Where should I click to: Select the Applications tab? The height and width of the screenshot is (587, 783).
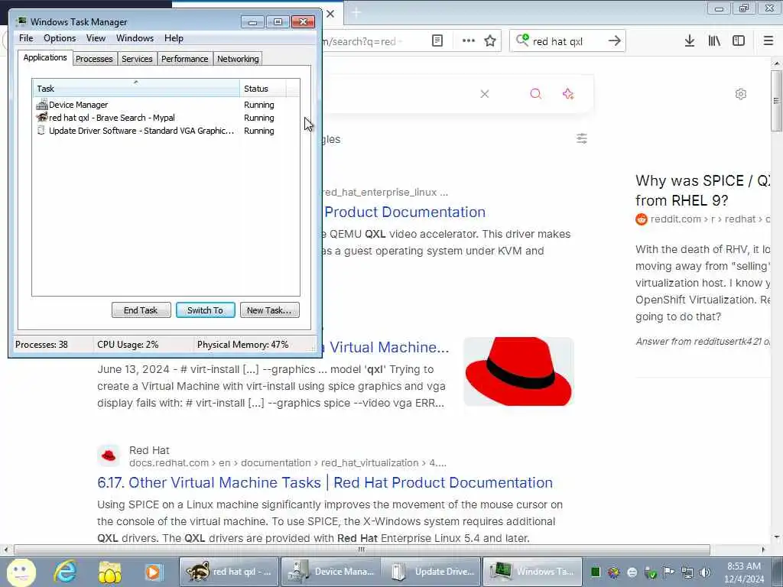45,57
